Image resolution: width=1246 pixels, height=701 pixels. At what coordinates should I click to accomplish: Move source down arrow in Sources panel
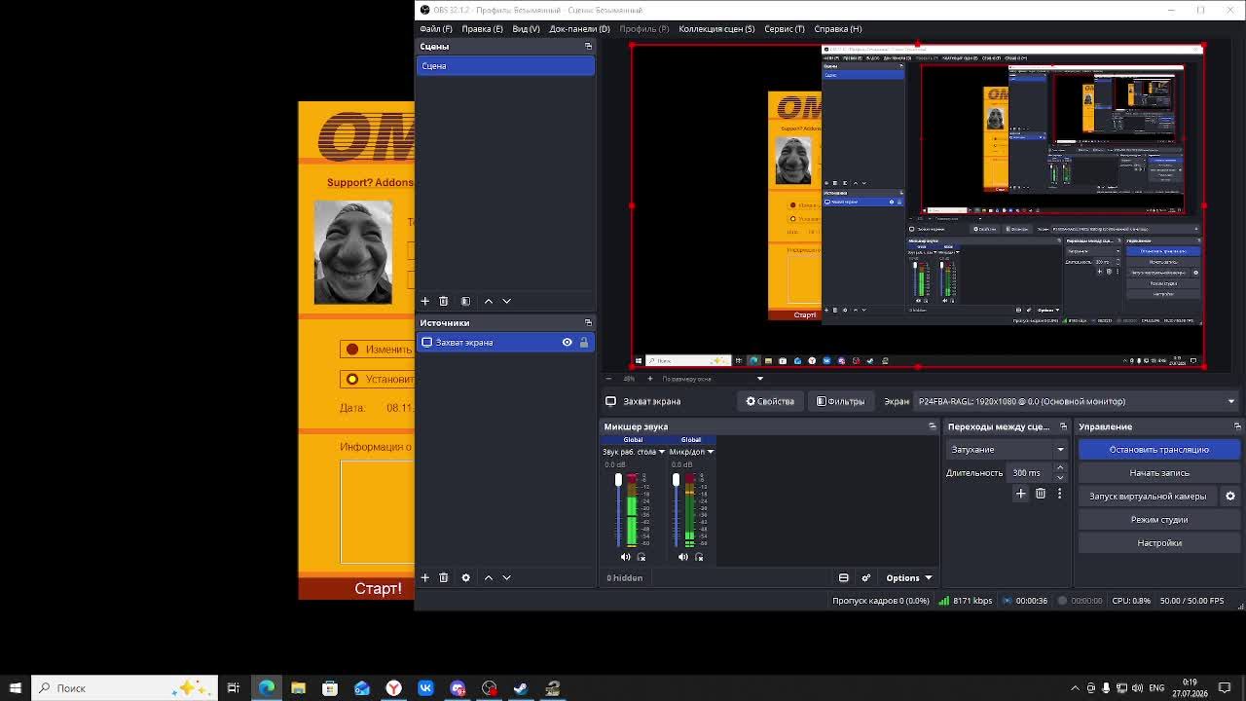coord(506,577)
